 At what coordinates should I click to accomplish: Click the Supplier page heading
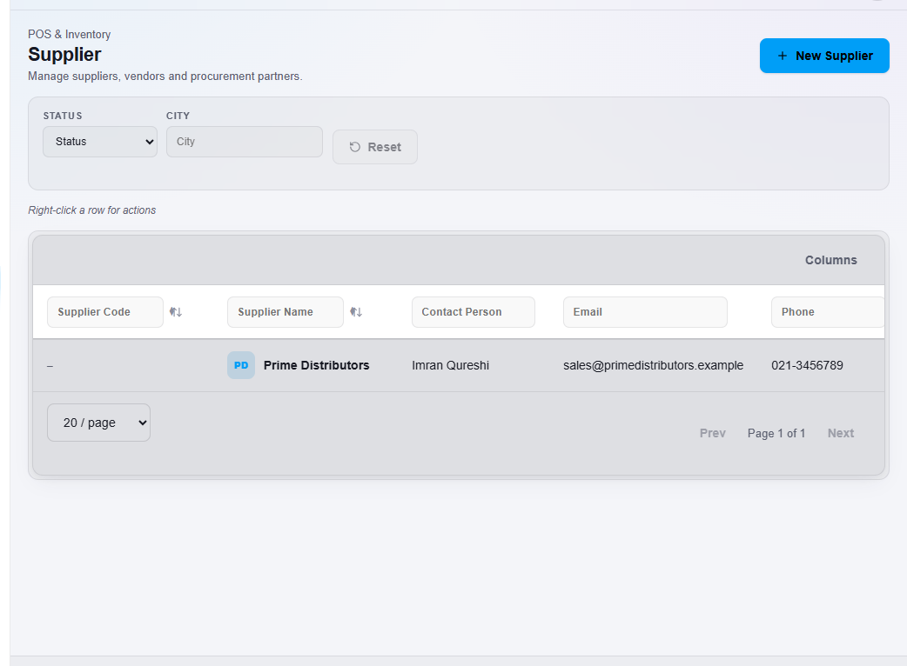coord(64,54)
